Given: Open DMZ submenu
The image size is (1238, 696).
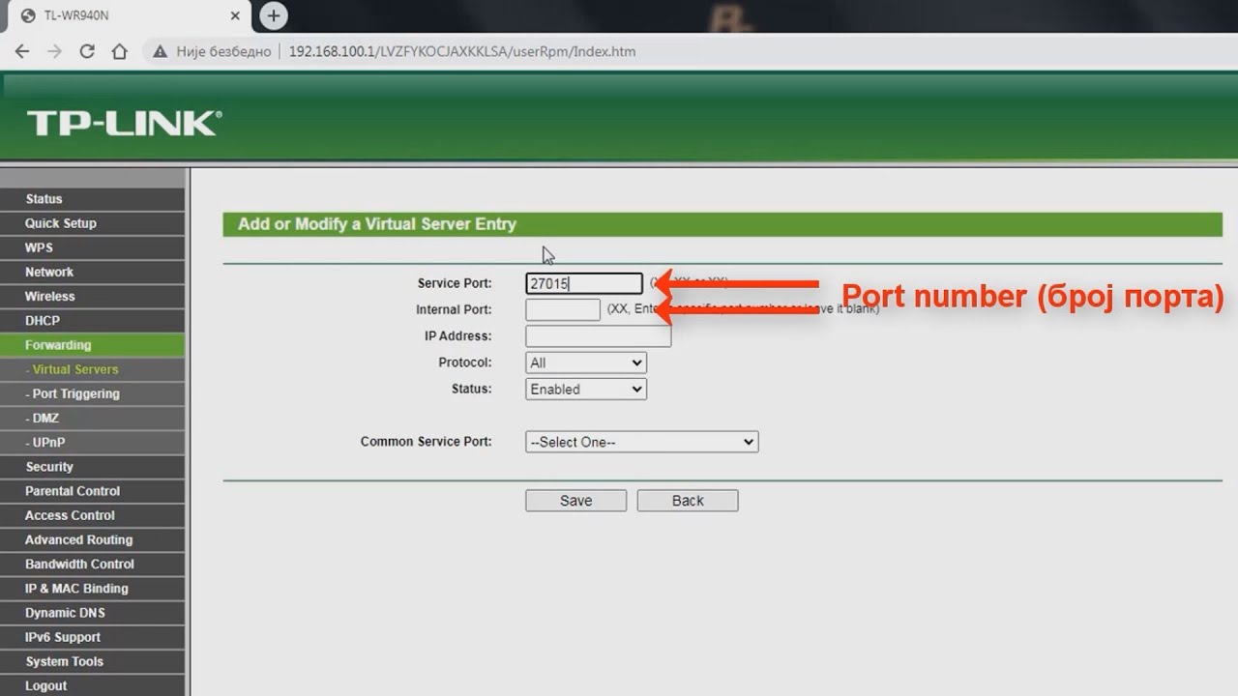Looking at the screenshot, I should coord(92,419).
